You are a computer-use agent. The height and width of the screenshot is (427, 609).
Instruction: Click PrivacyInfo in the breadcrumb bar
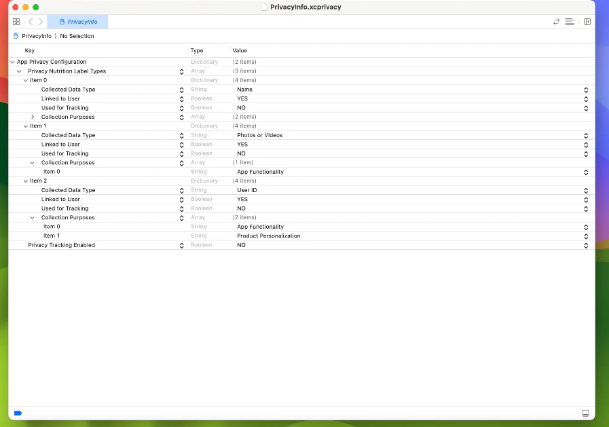[x=37, y=36]
